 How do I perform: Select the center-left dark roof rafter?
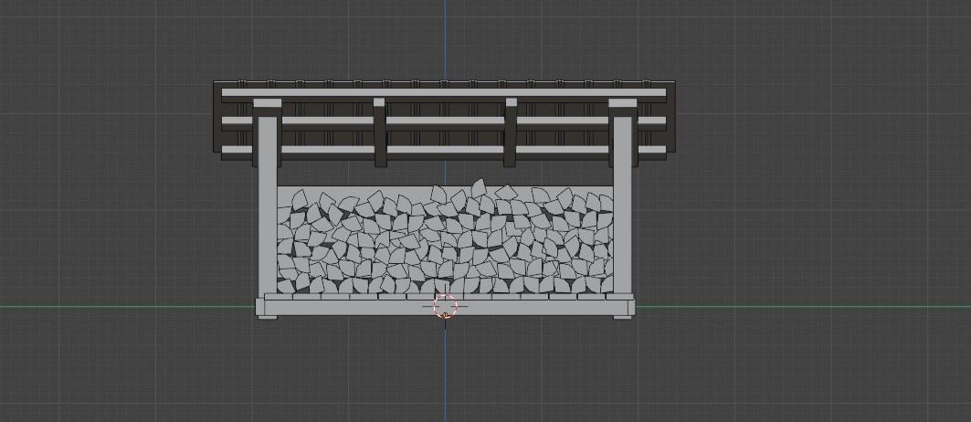380,132
